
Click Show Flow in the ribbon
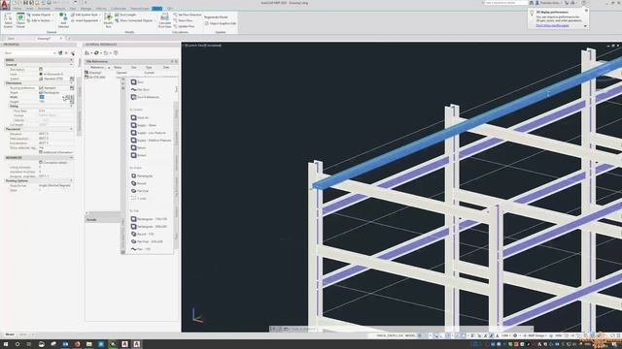point(184,20)
